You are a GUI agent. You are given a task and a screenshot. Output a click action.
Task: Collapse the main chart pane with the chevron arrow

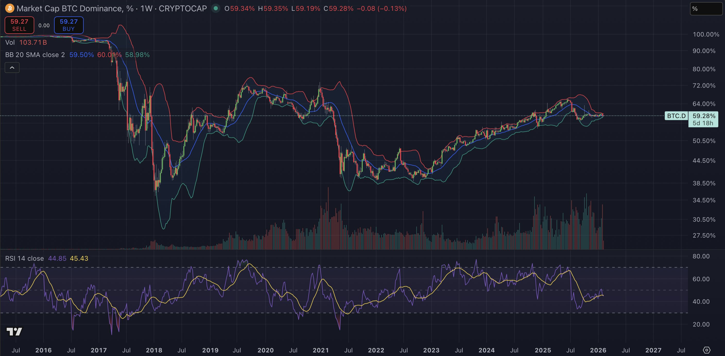12,67
